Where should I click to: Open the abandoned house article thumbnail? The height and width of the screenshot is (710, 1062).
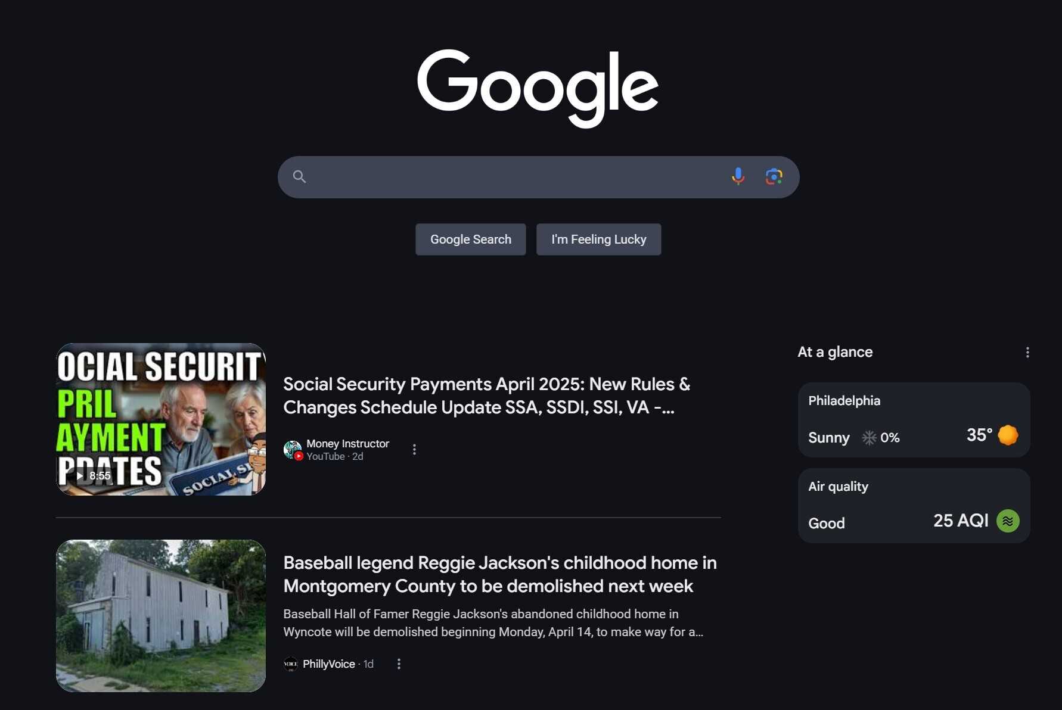[161, 616]
